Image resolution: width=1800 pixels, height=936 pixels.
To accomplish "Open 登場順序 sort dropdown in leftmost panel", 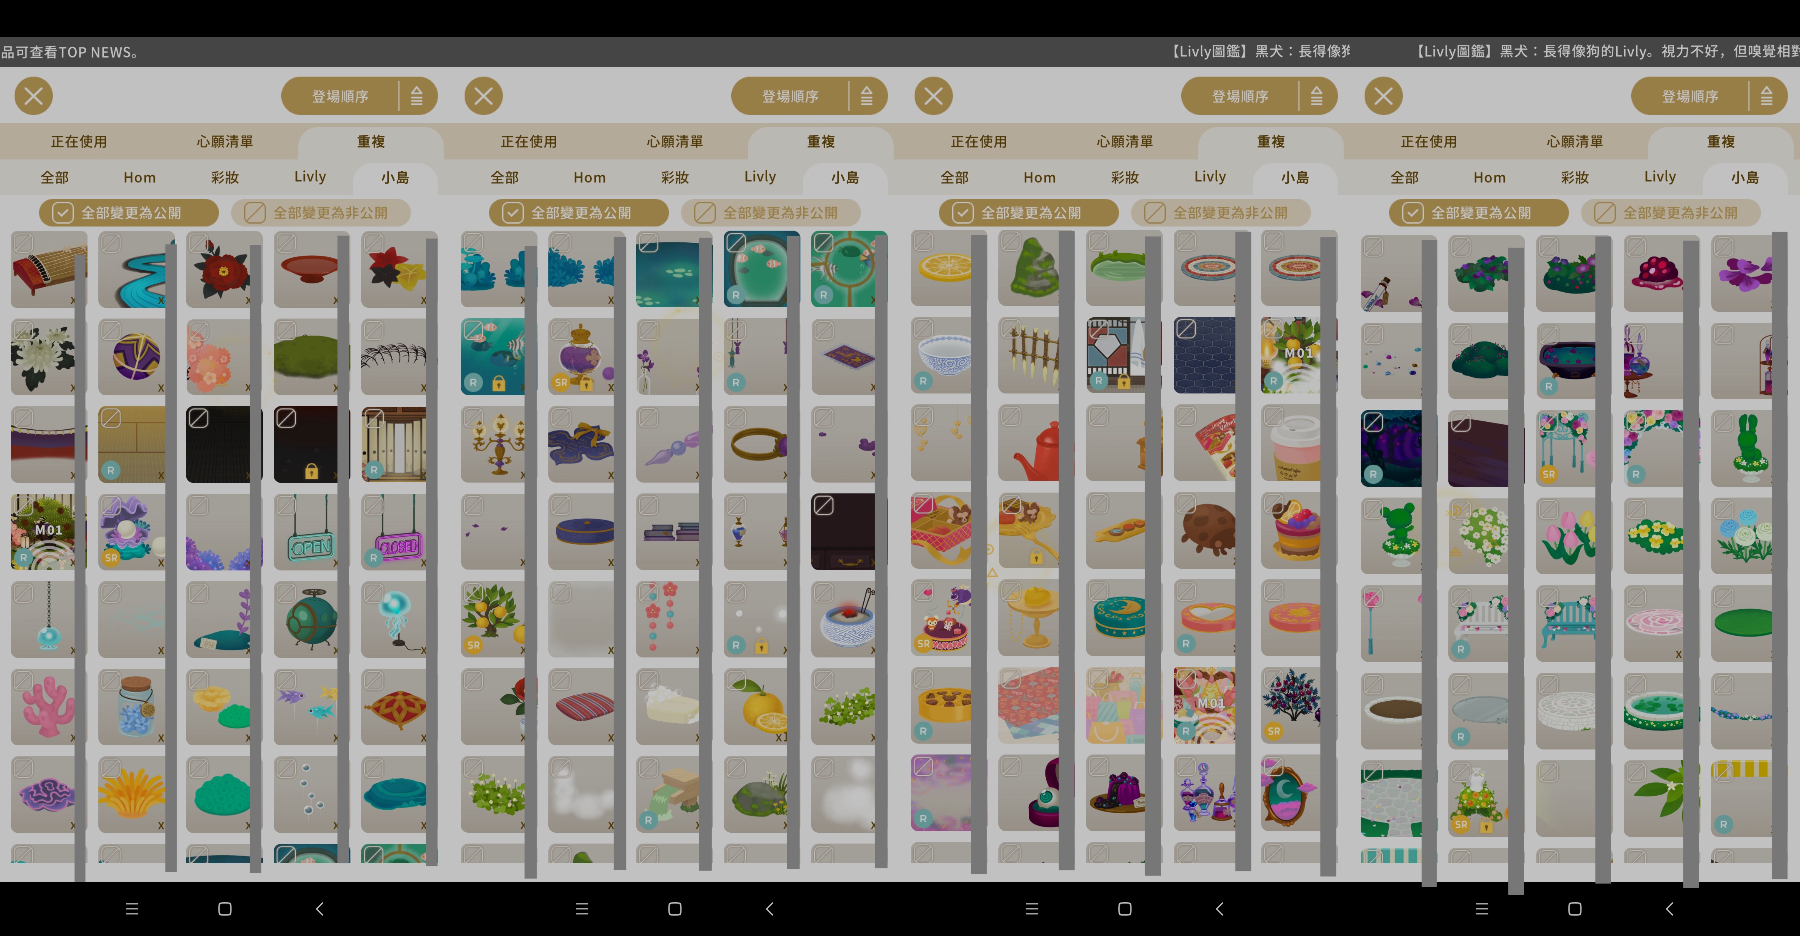I will tap(340, 96).
